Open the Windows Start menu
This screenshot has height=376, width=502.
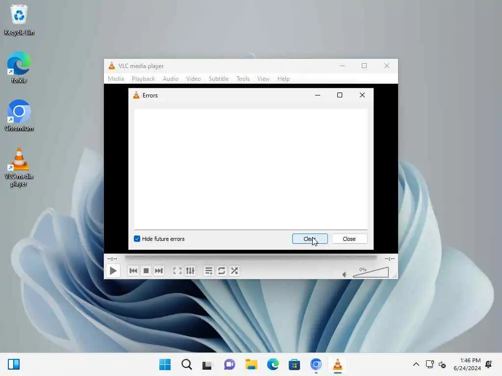click(165, 364)
